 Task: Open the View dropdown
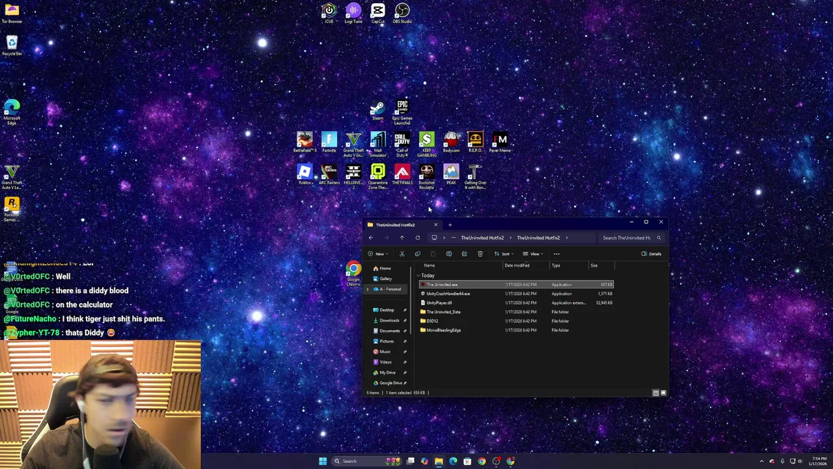[533, 254]
